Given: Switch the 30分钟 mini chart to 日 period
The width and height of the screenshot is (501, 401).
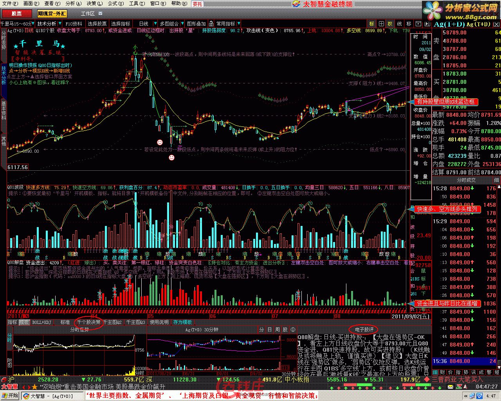Looking at the screenshot, I should pos(269,330).
